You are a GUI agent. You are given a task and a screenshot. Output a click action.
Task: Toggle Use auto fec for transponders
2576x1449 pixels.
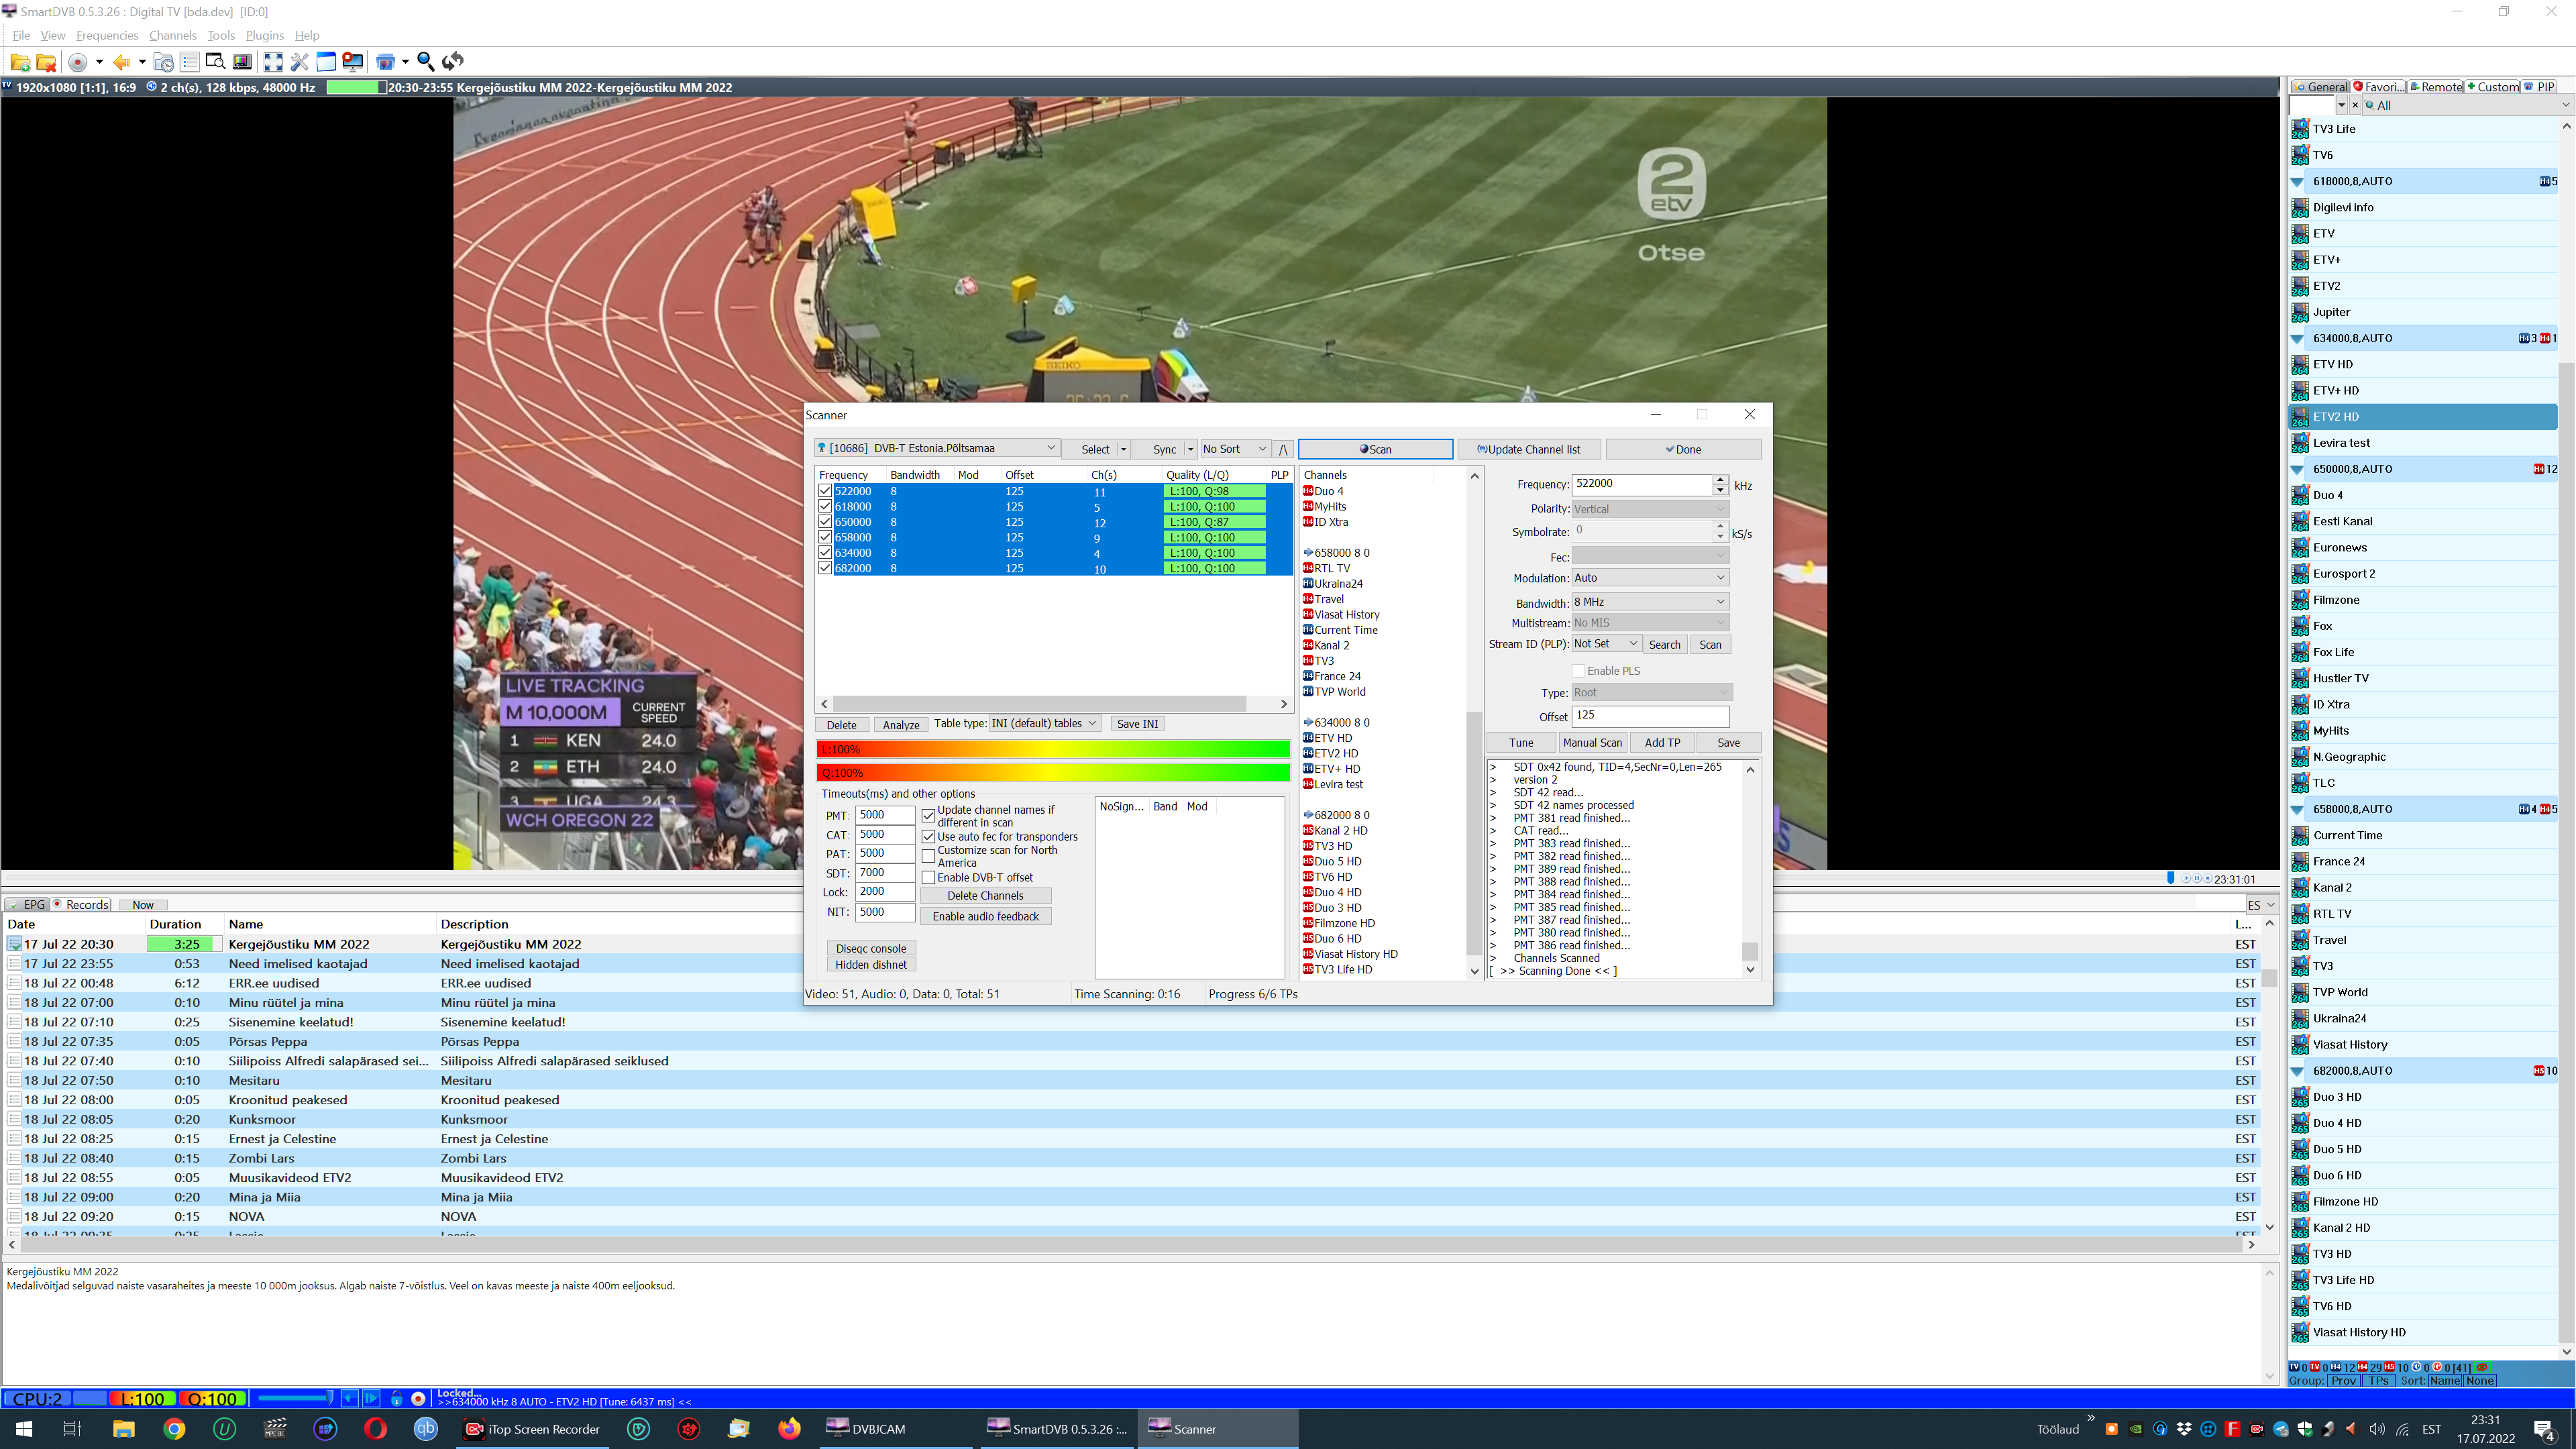(929, 837)
